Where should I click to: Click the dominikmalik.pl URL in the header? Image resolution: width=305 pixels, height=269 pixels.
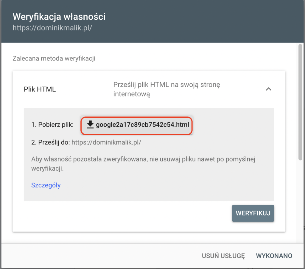pyautogui.click(x=52, y=28)
